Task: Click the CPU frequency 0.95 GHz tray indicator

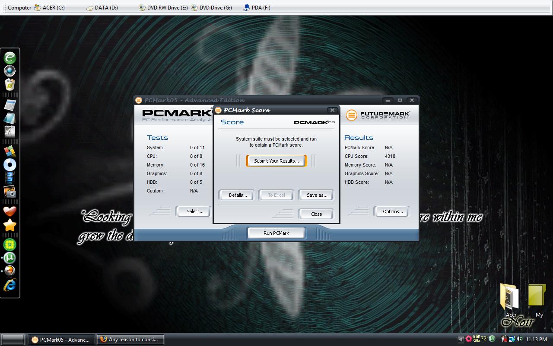Action: 477,339
